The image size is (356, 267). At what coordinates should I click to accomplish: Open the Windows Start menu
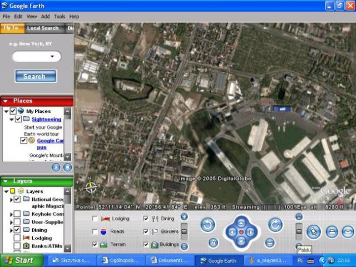22,260
